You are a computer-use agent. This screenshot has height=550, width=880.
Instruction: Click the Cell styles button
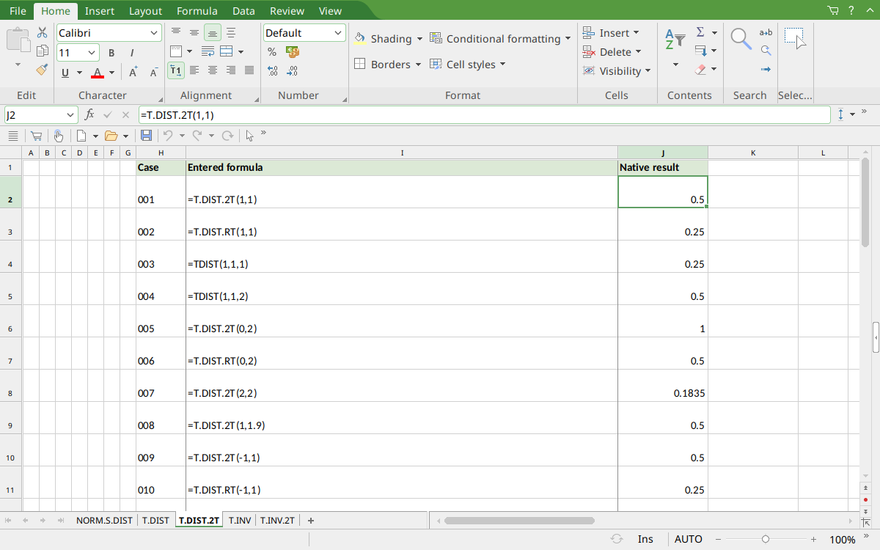(x=468, y=65)
